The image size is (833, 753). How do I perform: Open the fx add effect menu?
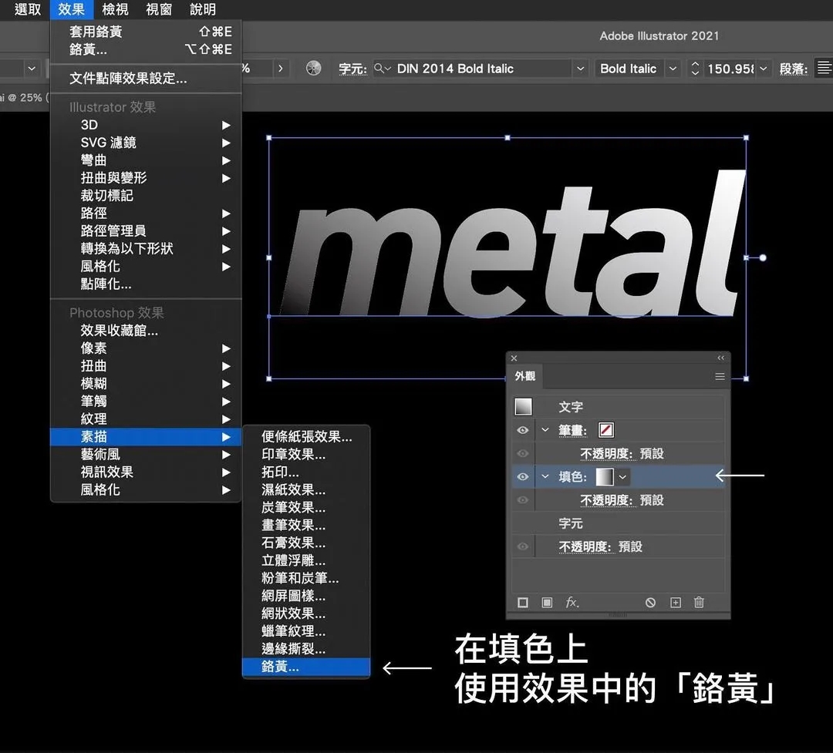pos(572,602)
